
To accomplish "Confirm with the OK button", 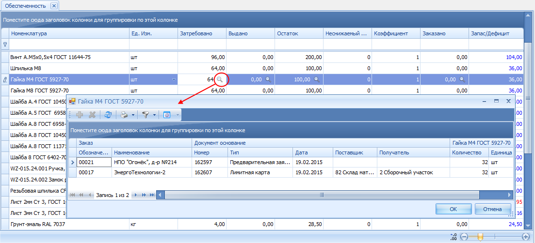I will 453,209.
